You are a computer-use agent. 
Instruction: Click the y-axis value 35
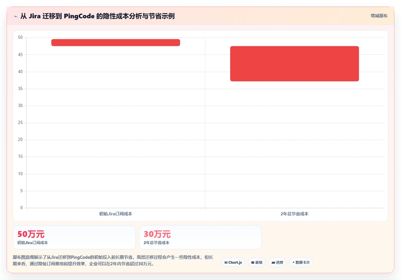(x=20, y=89)
